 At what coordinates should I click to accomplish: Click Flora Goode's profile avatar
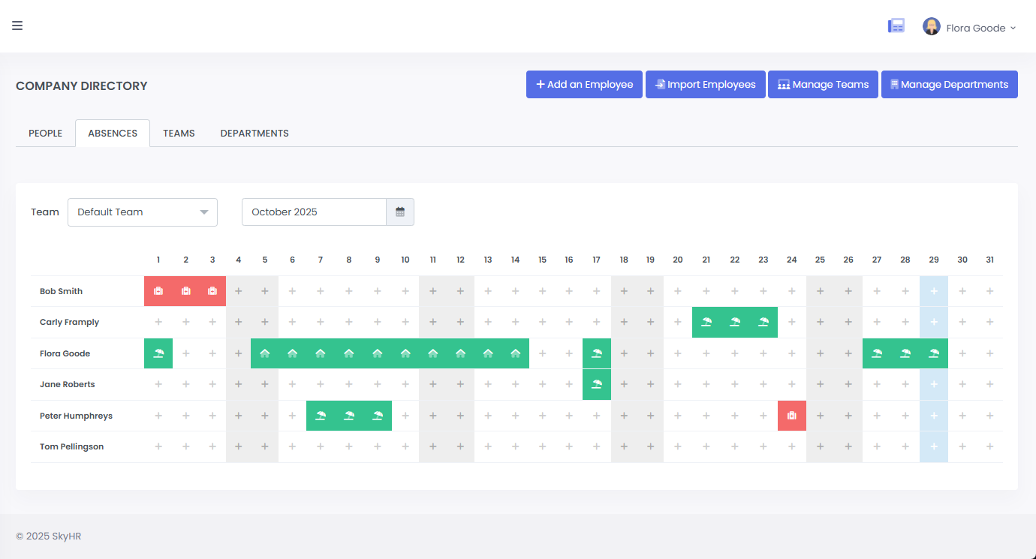(x=932, y=27)
